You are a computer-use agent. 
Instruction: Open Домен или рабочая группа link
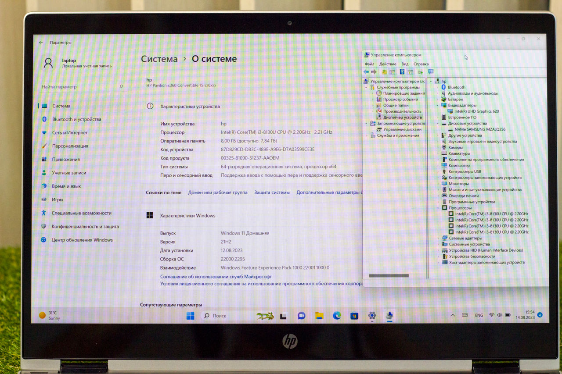[x=218, y=192]
